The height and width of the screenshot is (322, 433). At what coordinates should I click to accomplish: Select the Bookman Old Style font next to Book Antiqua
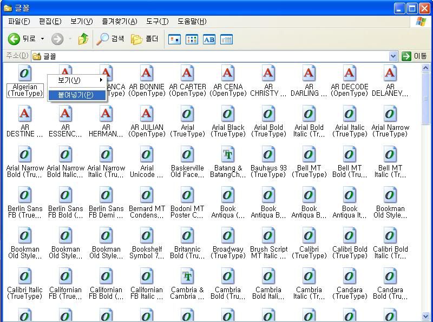point(390,203)
